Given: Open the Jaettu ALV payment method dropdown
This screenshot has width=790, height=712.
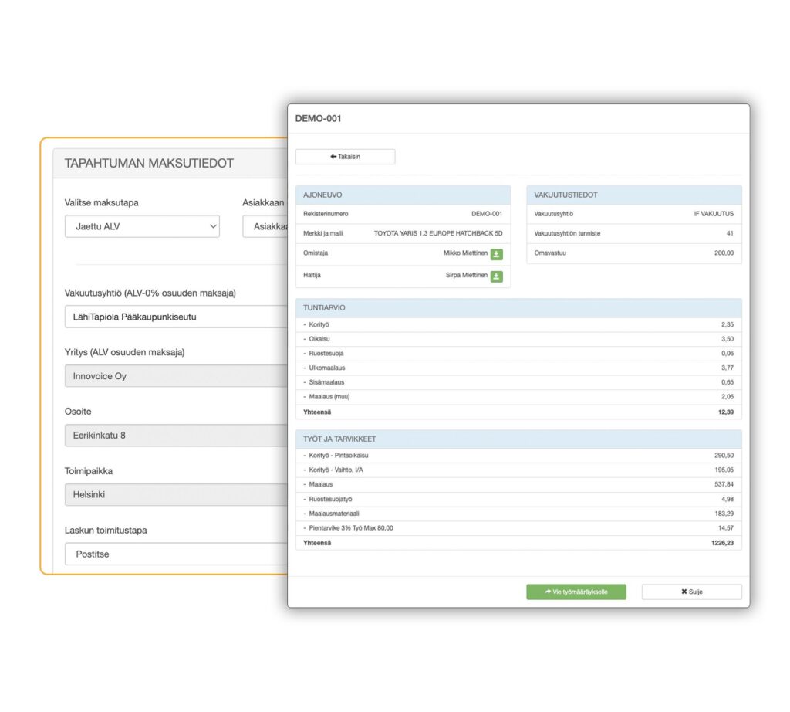Looking at the screenshot, I should [x=142, y=226].
